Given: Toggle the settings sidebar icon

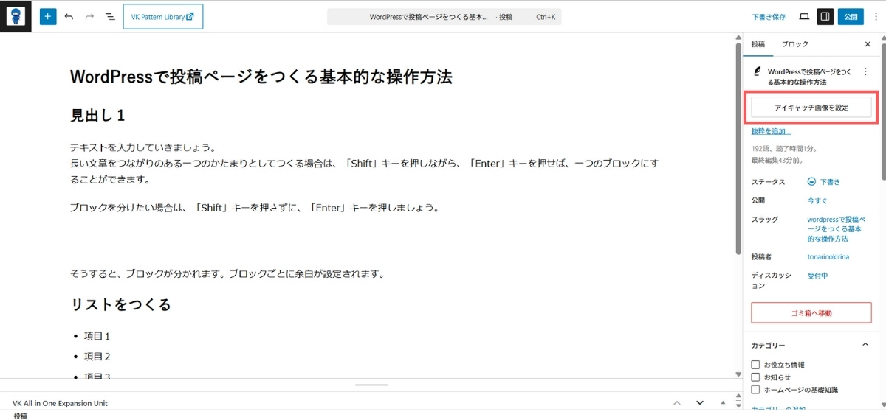Looking at the screenshot, I should pyautogui.click(x=825, y=16).
